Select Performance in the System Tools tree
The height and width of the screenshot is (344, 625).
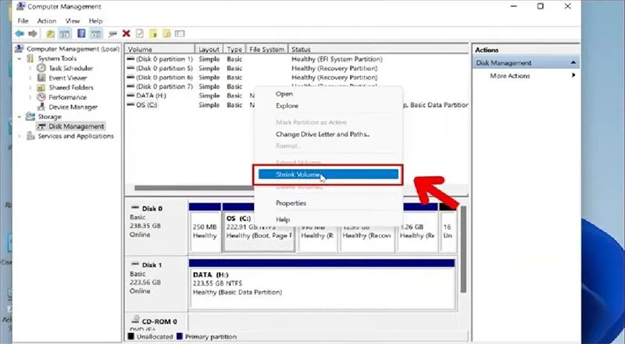point(69,97)
